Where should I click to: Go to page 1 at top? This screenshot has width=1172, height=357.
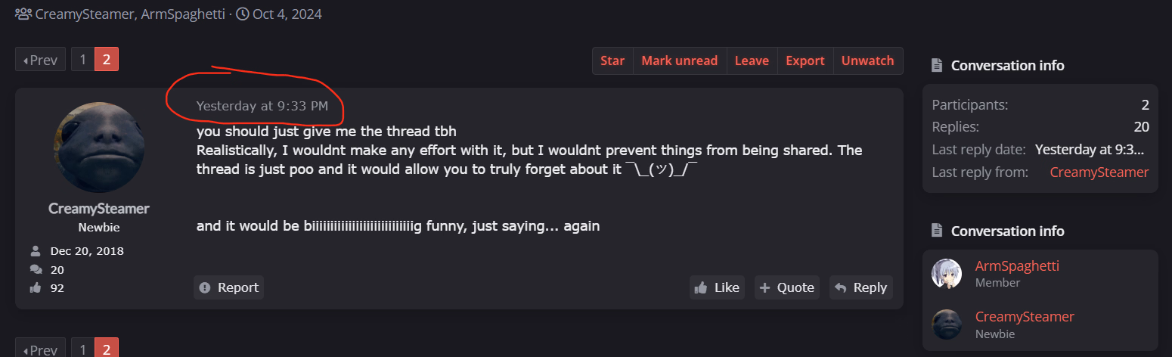click(82, 60)
